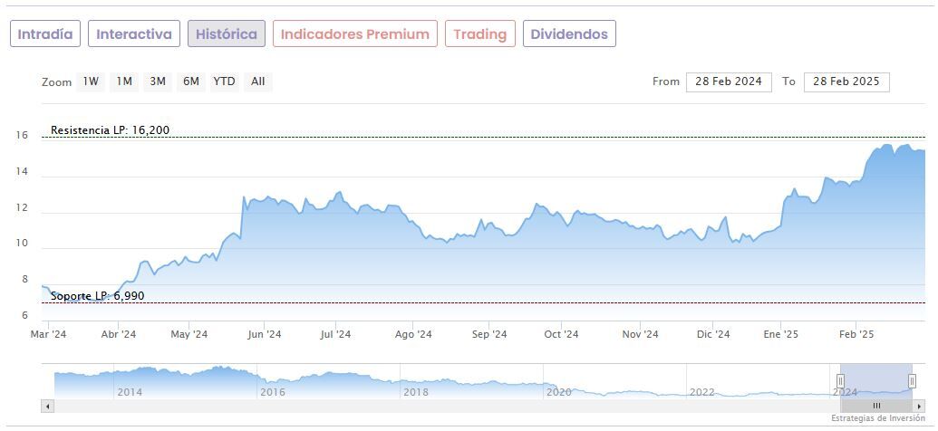Open Indicadores Premium
Image resolution: width=938 pixels, height=431 pixels.
click(x=355, y=34)
